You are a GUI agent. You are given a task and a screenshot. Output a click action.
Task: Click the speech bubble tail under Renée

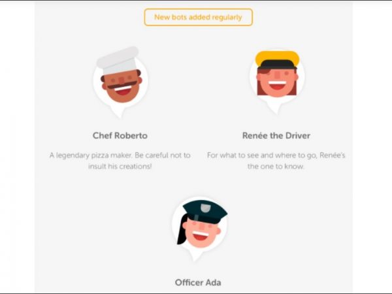tap(275, 108)
